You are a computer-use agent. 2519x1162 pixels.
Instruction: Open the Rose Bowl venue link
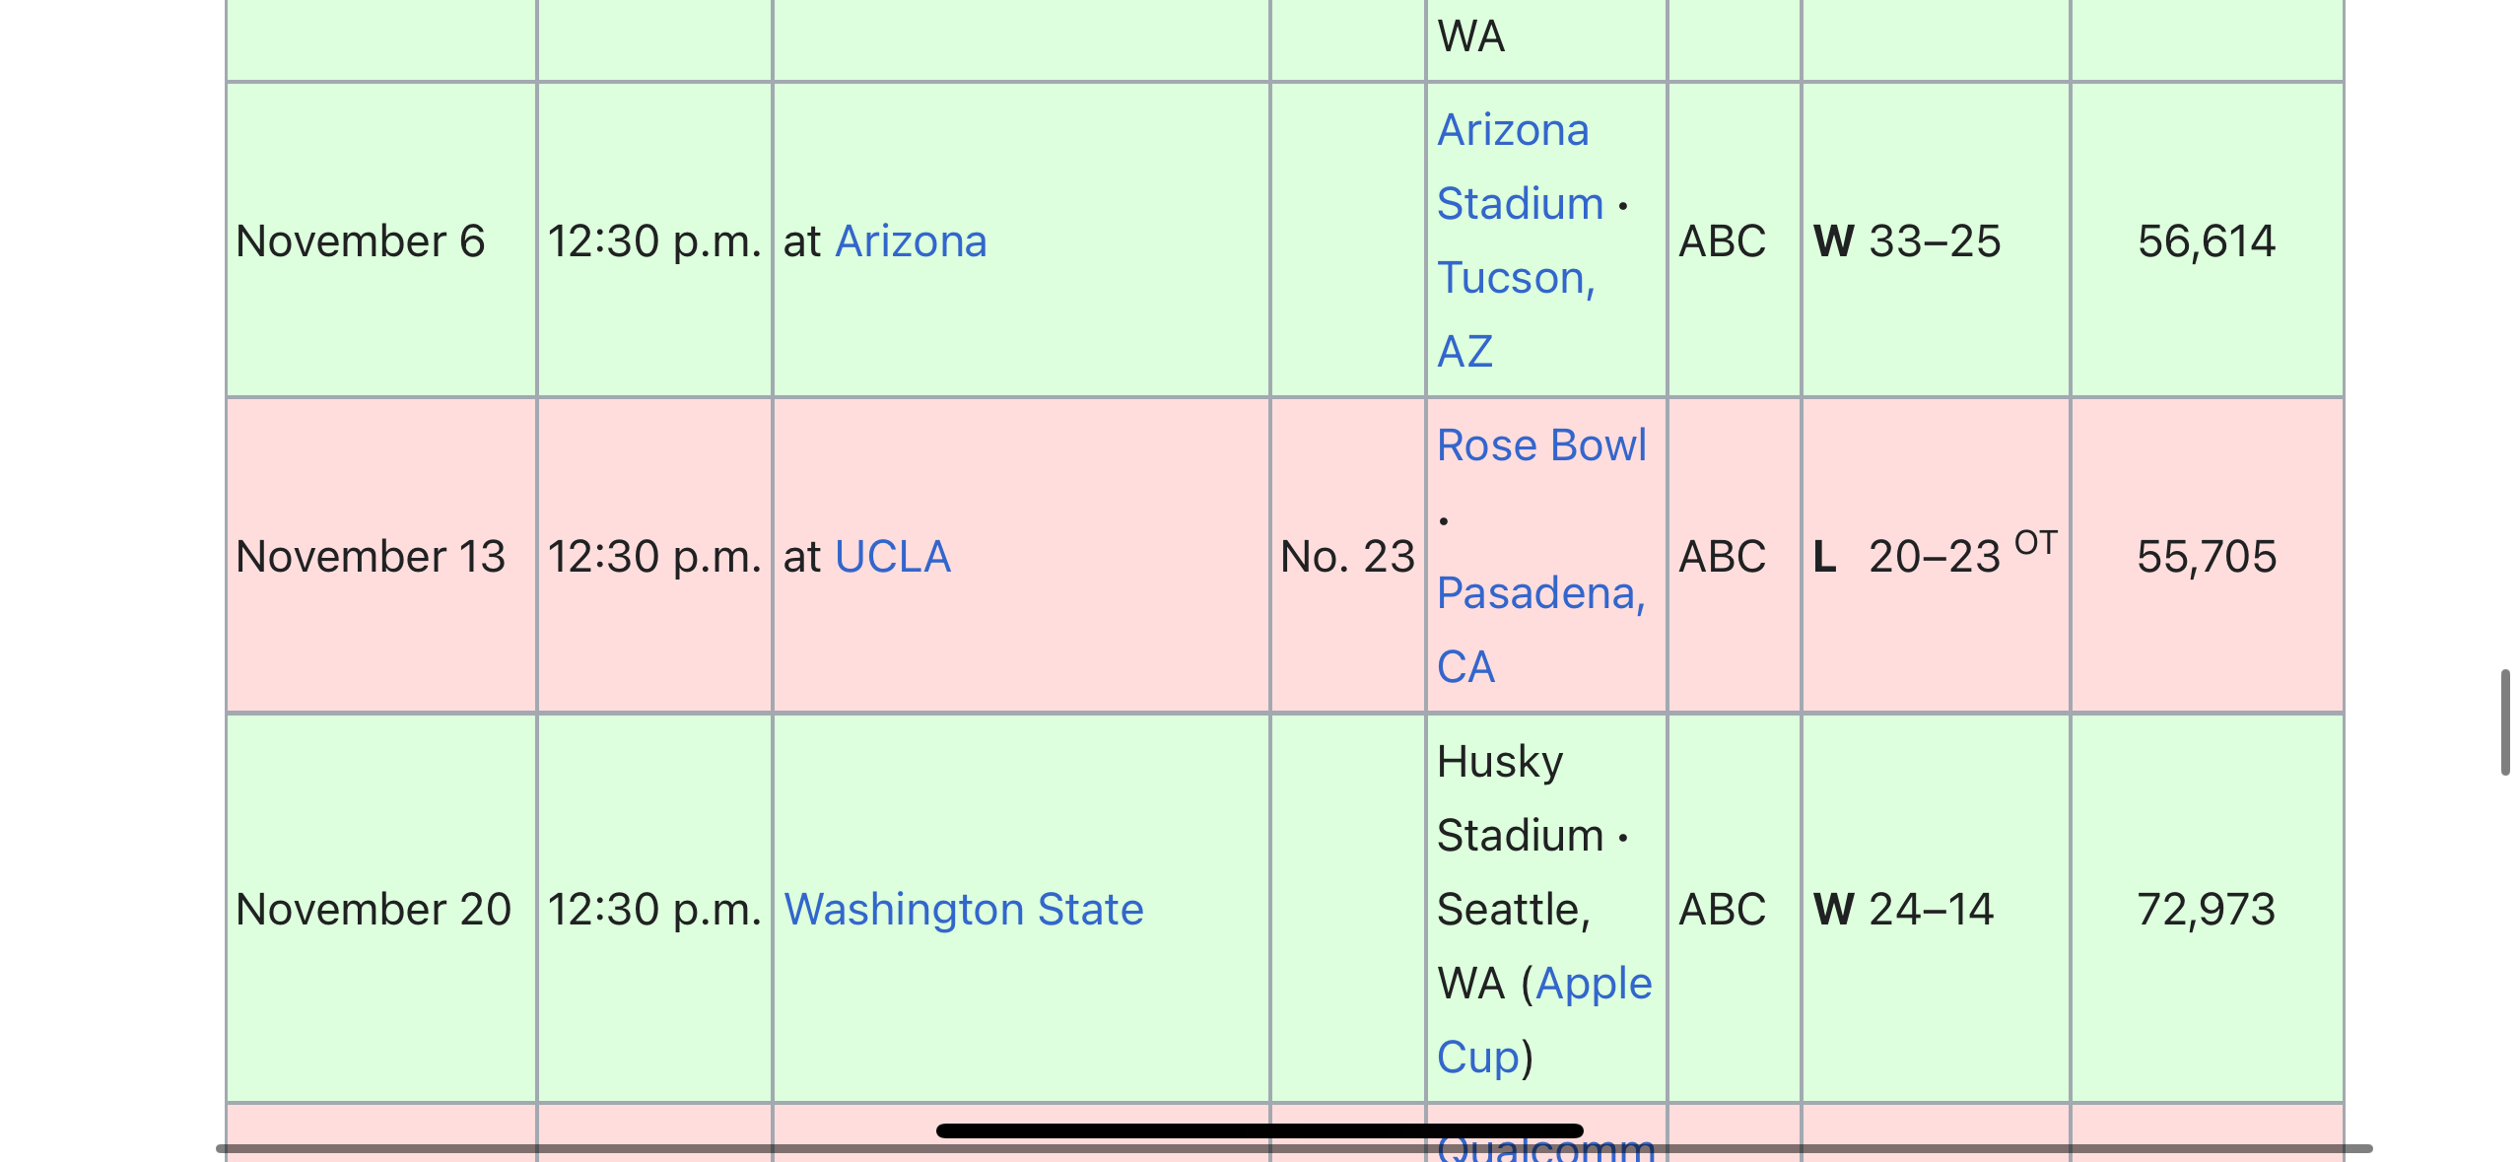click(x=1540, y=445)
